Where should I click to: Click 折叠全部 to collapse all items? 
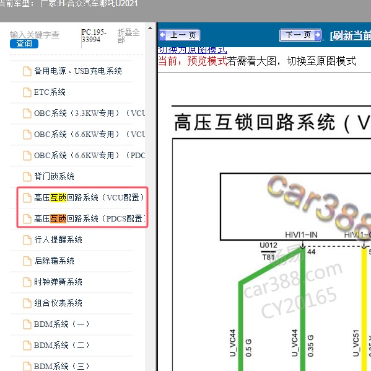[x=128, y=36]
